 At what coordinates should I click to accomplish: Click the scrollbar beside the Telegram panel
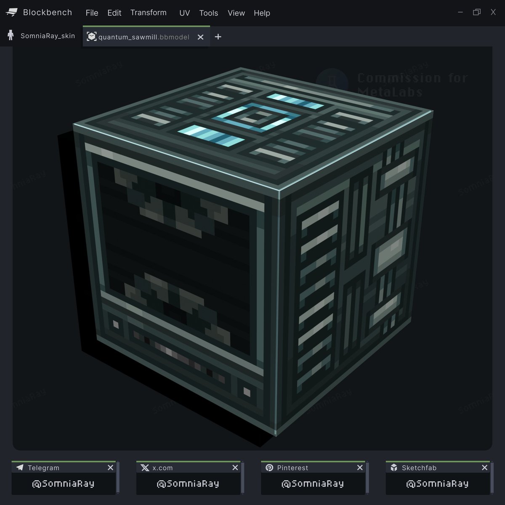pyautogui.click(x=118, y=478)
